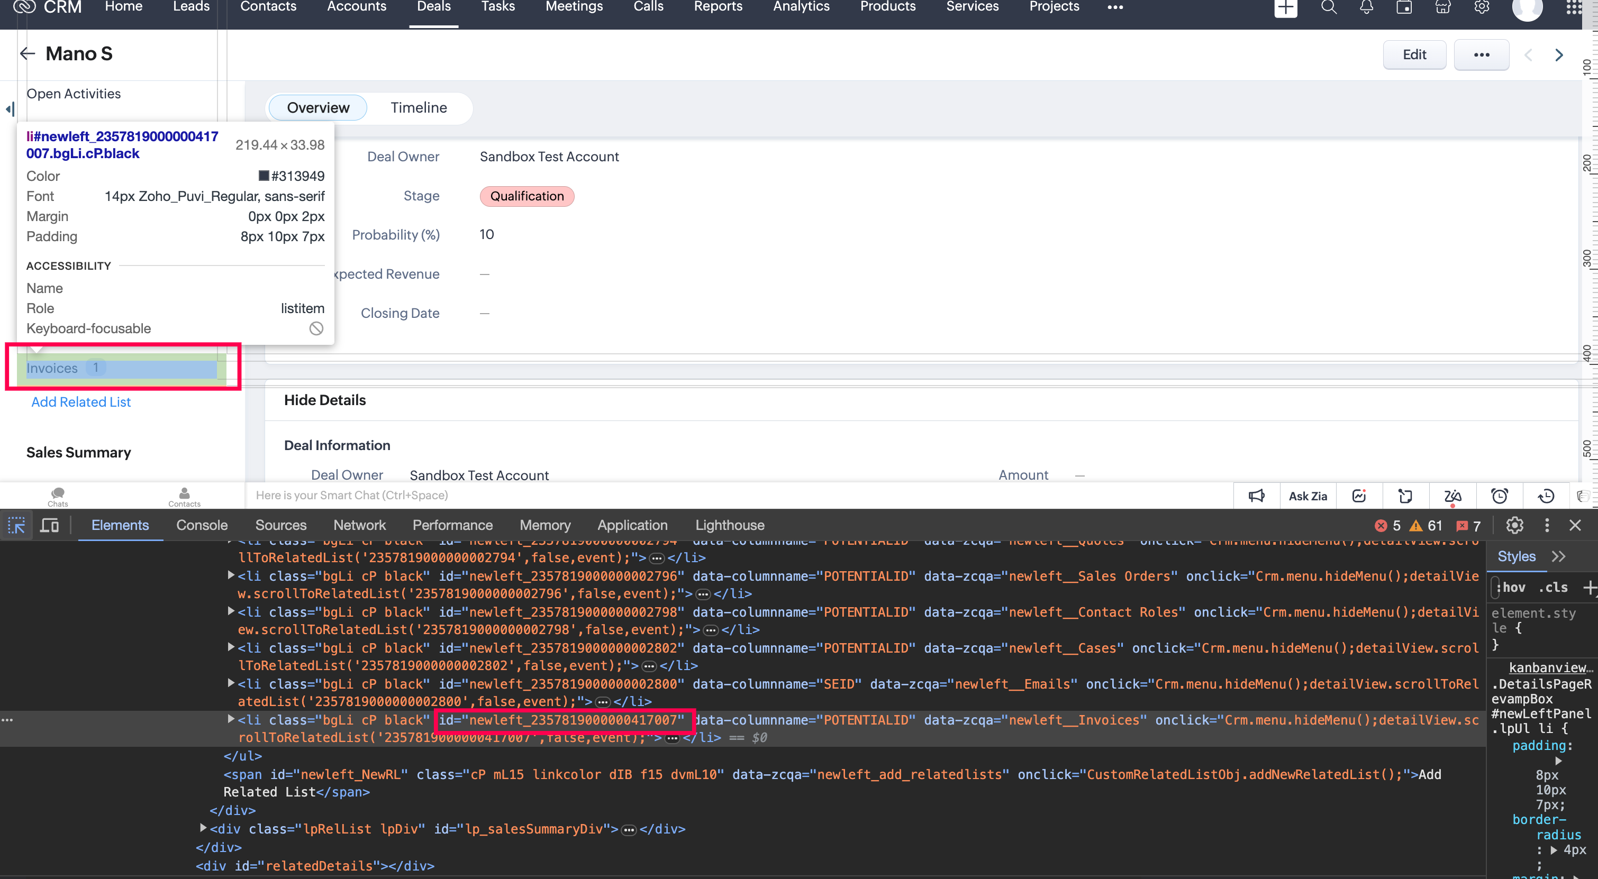Open the sticky notes icon in bottom bar
Screen dimensions: 1598x879
click(x=1405, y=496)
